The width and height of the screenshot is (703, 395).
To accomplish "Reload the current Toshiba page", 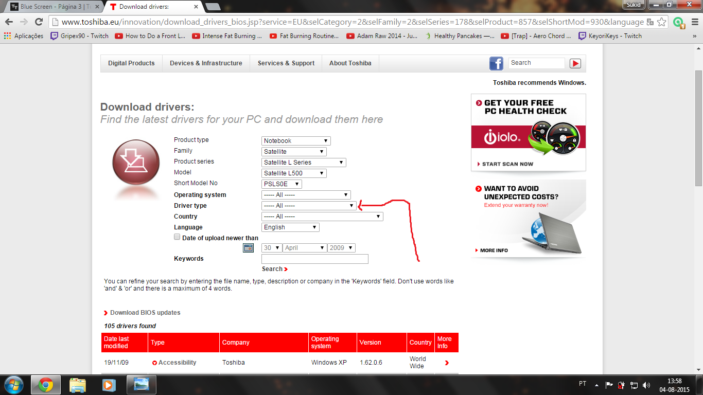I will (x=39, y=22).
